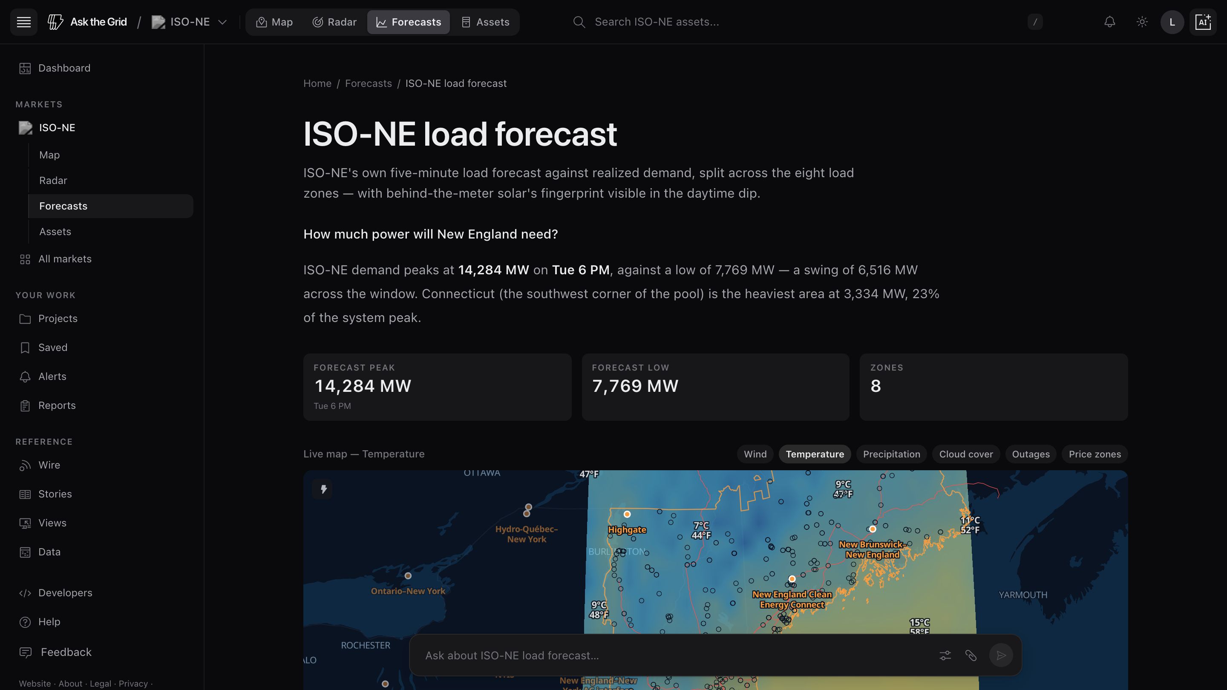
Task: Open the notifications bell
Action: click(x=1110, y=22)
